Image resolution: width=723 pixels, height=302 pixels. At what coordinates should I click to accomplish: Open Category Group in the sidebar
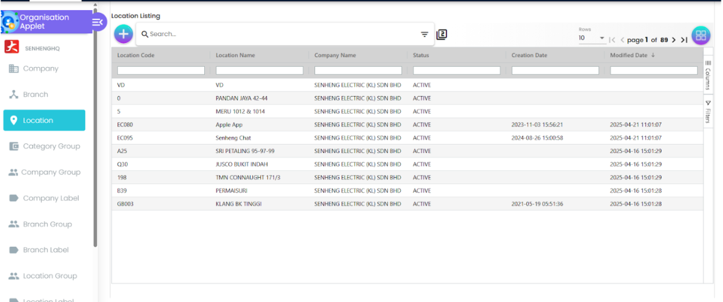[51, 146]
